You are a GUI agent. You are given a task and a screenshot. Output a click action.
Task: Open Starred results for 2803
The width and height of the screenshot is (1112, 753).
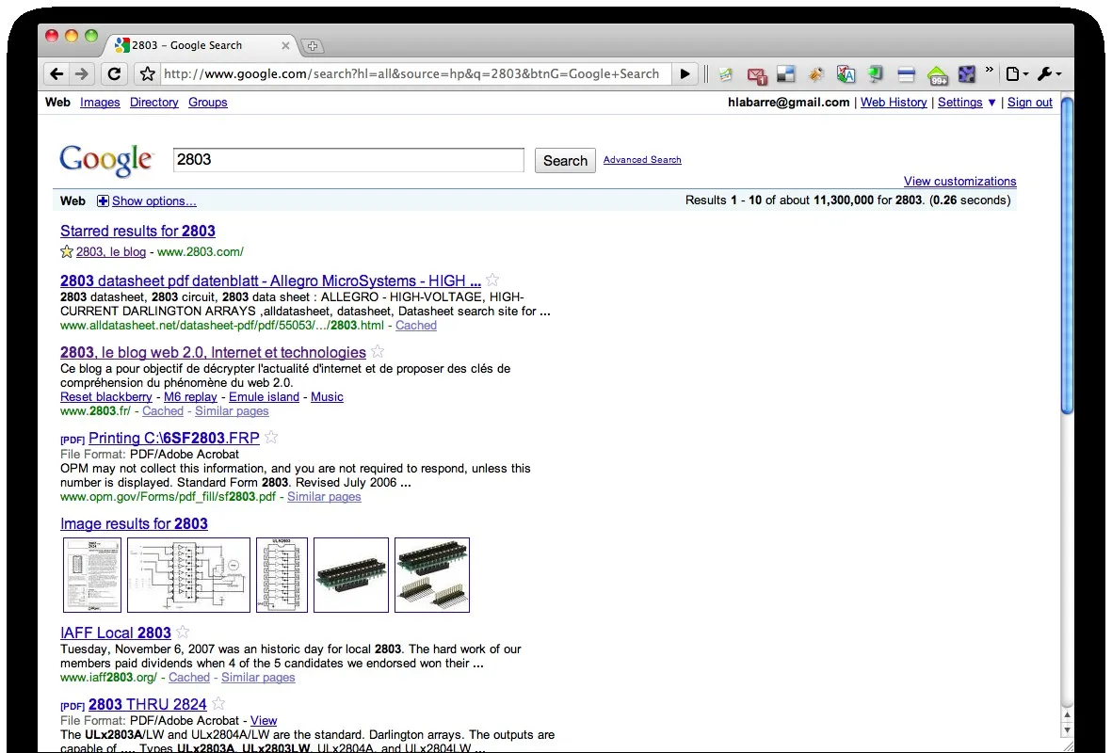(137, 232)
